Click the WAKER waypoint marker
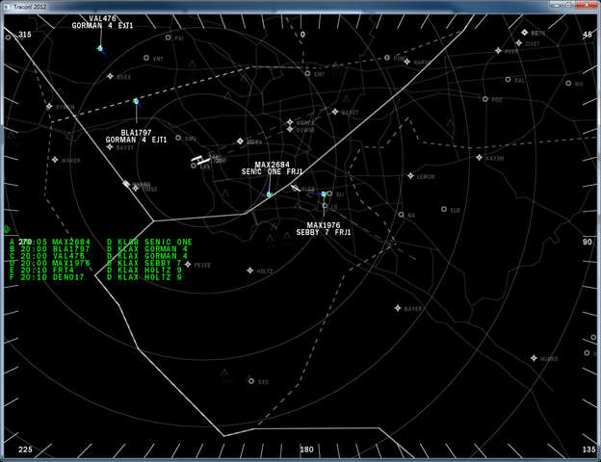The image size is (601, 462). coord(55,160)
